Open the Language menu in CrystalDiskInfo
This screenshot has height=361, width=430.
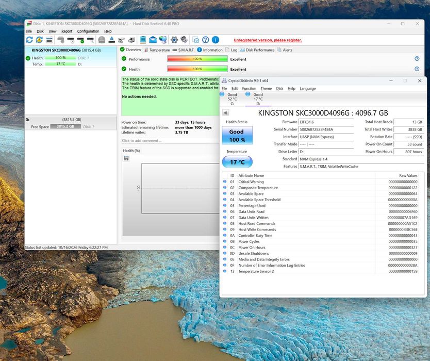307,89
